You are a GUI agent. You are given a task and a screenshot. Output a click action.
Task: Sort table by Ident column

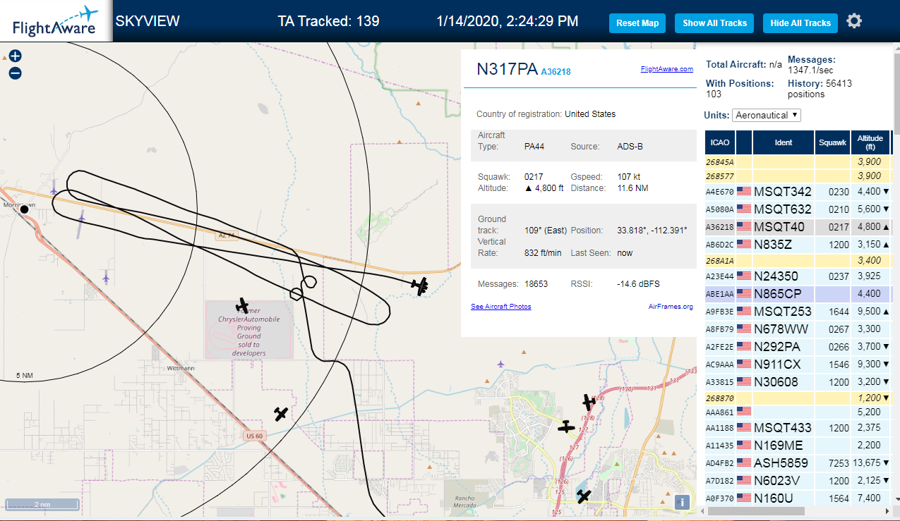coord(784,142)
